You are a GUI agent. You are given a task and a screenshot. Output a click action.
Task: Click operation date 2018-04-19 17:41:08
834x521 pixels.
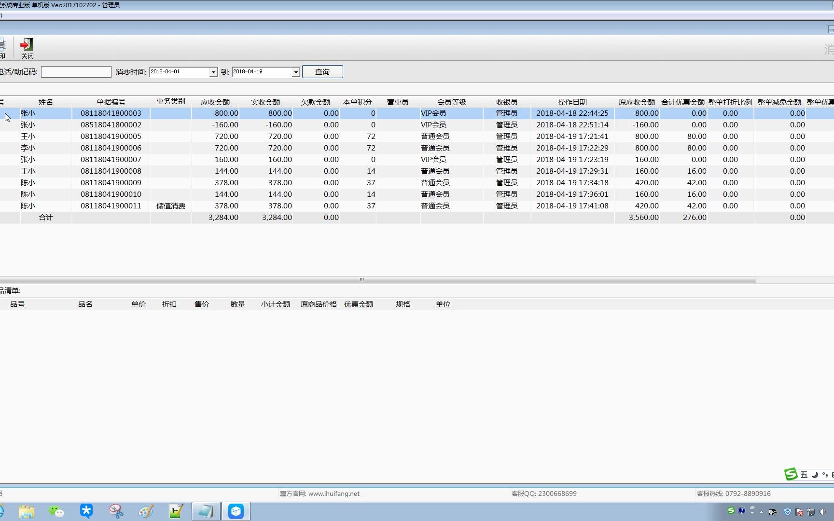(x=572, y=206)
